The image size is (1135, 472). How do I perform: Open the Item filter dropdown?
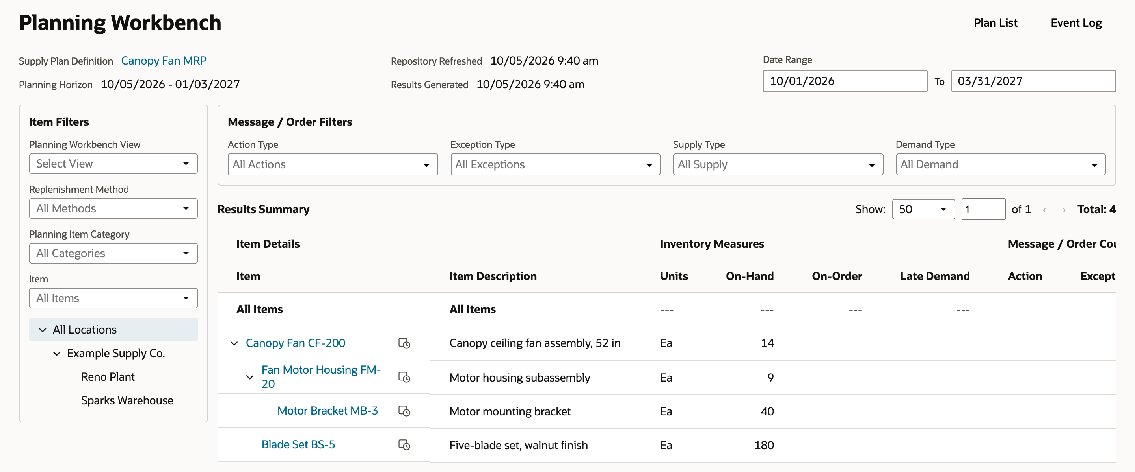pyautogui.click(x=113, y=298)
